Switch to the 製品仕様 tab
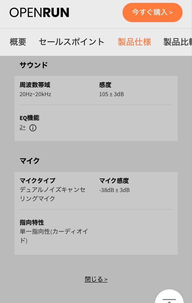Image resolution: width=192 pixels, height=303 pixels. (134, 41)
